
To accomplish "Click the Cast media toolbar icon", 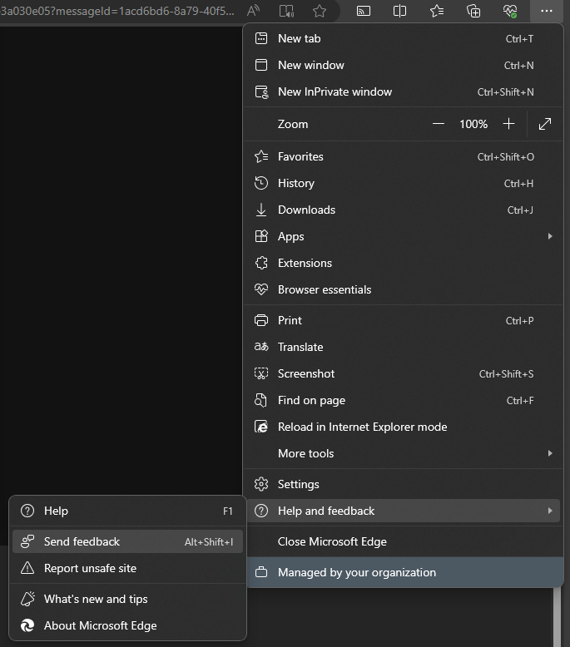I will click(363, 11).
